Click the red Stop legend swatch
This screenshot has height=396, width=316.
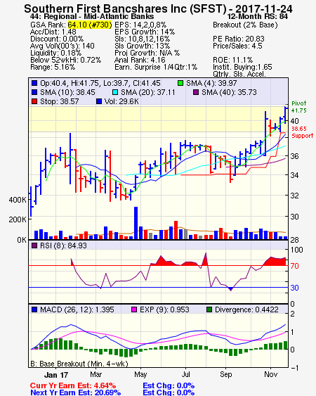point(34,101)
